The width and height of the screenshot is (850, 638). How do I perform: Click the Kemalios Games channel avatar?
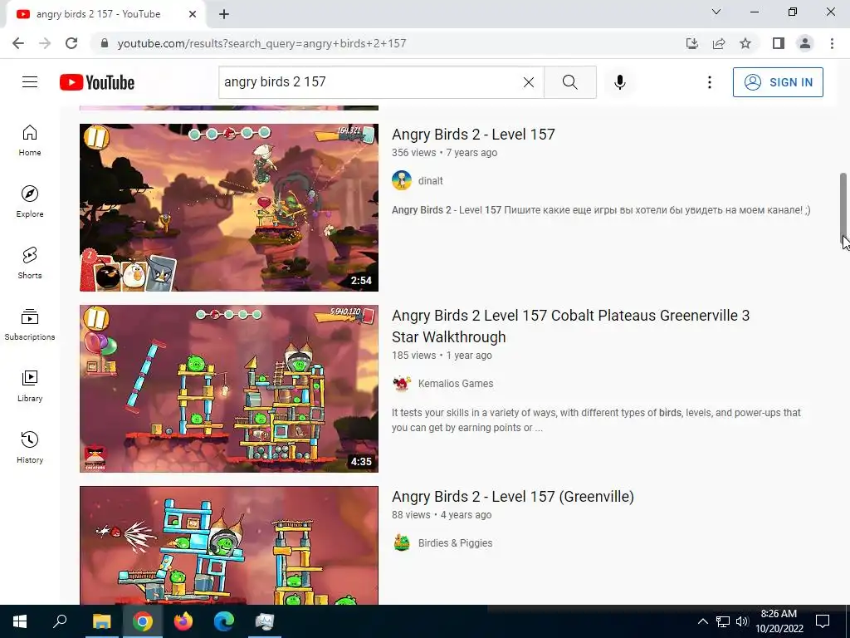402,383
